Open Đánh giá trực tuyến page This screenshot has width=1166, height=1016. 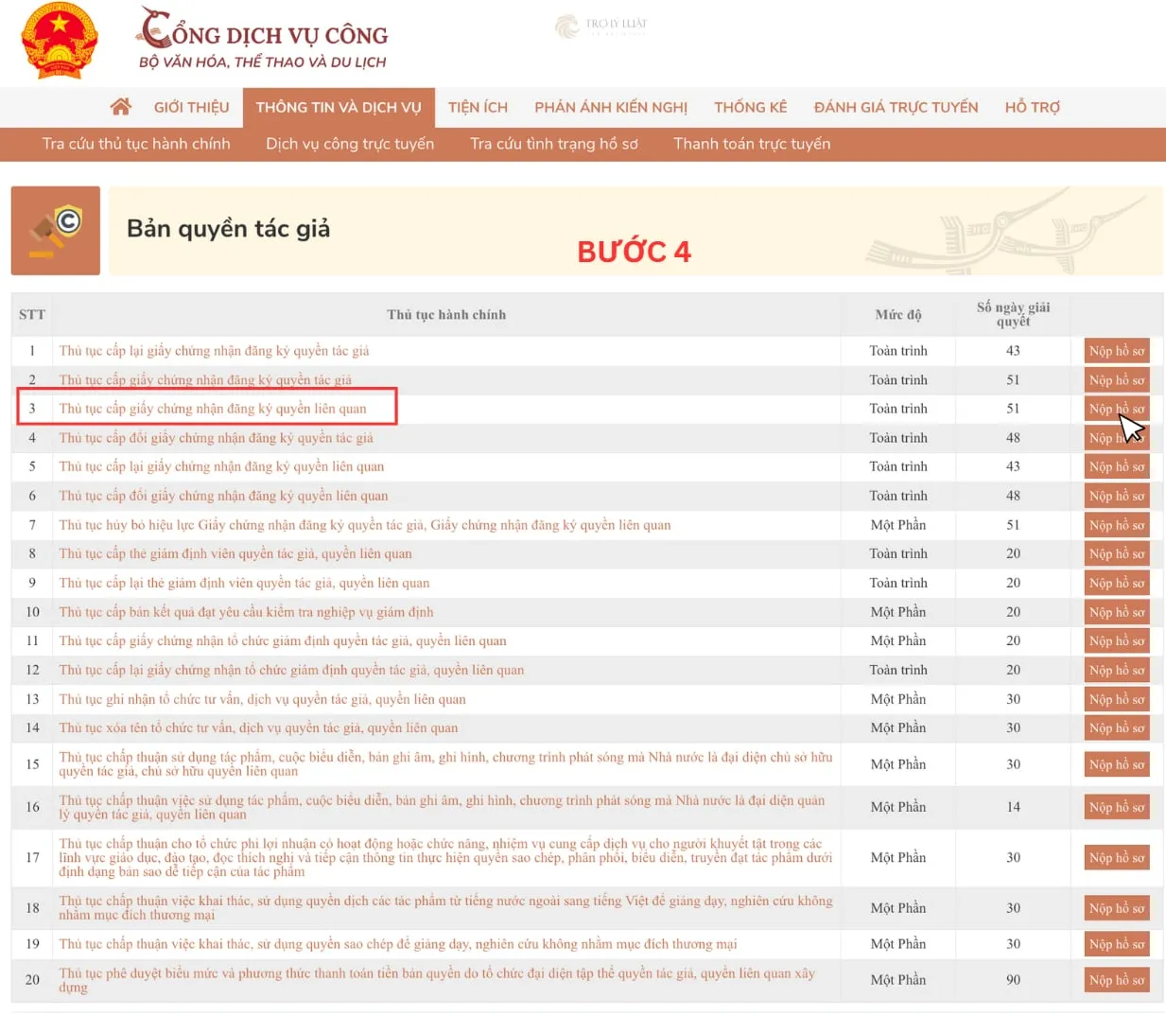point(896,107)
